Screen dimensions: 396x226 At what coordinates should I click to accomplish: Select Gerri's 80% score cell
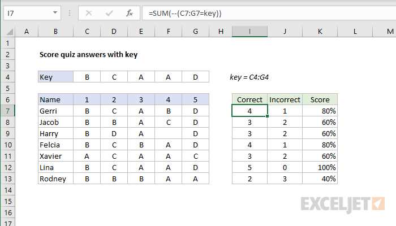[320, 111]
